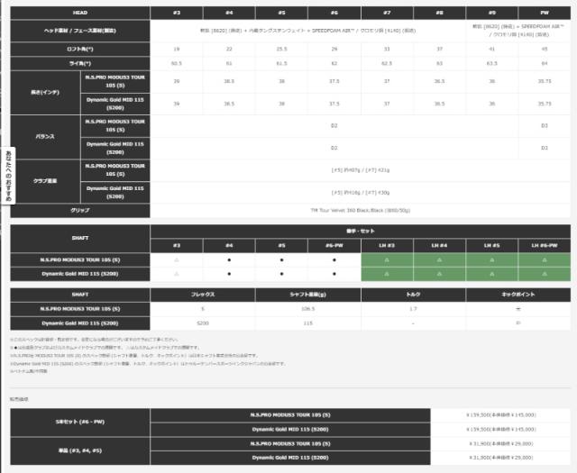Click the filled dot for Dynamic Gold #4
Screen dimensions: 577x473
pos(229,273)
